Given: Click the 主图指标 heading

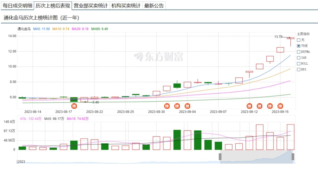Looking at the screenshot, I should click(303, 34).
